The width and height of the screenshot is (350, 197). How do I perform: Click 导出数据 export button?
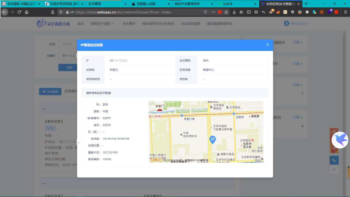click(x=50, y=91)
